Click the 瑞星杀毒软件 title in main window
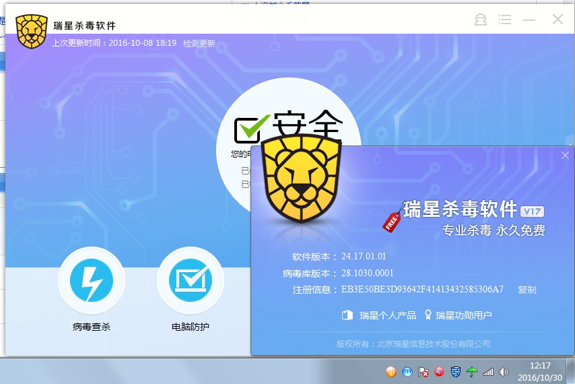 click(85, 26)
